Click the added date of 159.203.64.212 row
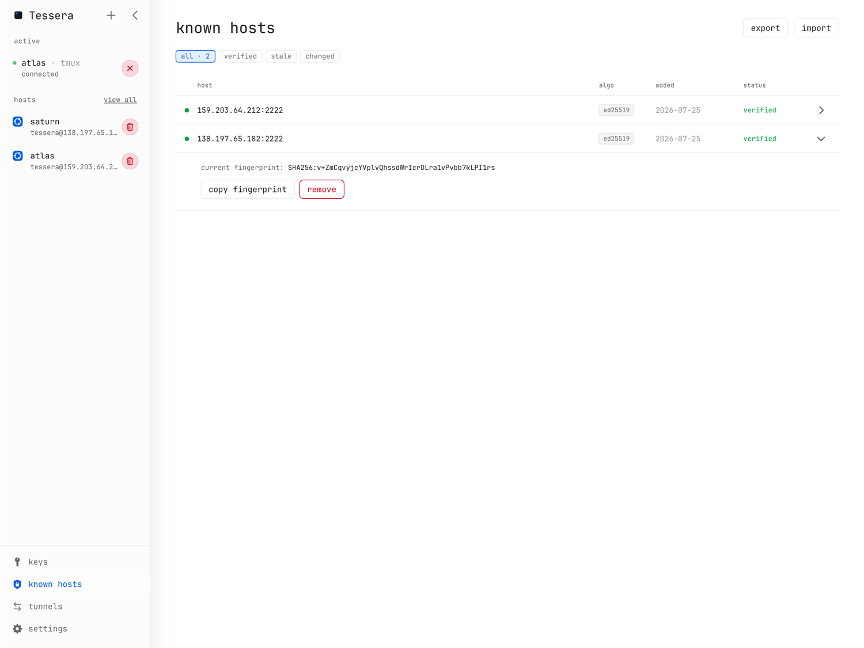 point(678,110)
